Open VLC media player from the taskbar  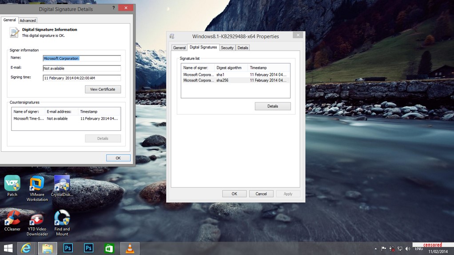click(130, 248)
